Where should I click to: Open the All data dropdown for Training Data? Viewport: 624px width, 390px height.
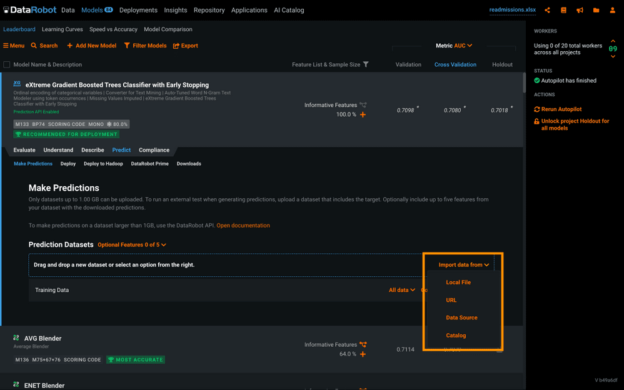click(x=402, y=290)
